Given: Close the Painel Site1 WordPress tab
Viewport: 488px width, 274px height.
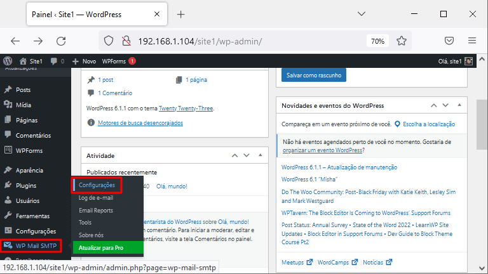Looking at the screenshot, I should 157,14.
